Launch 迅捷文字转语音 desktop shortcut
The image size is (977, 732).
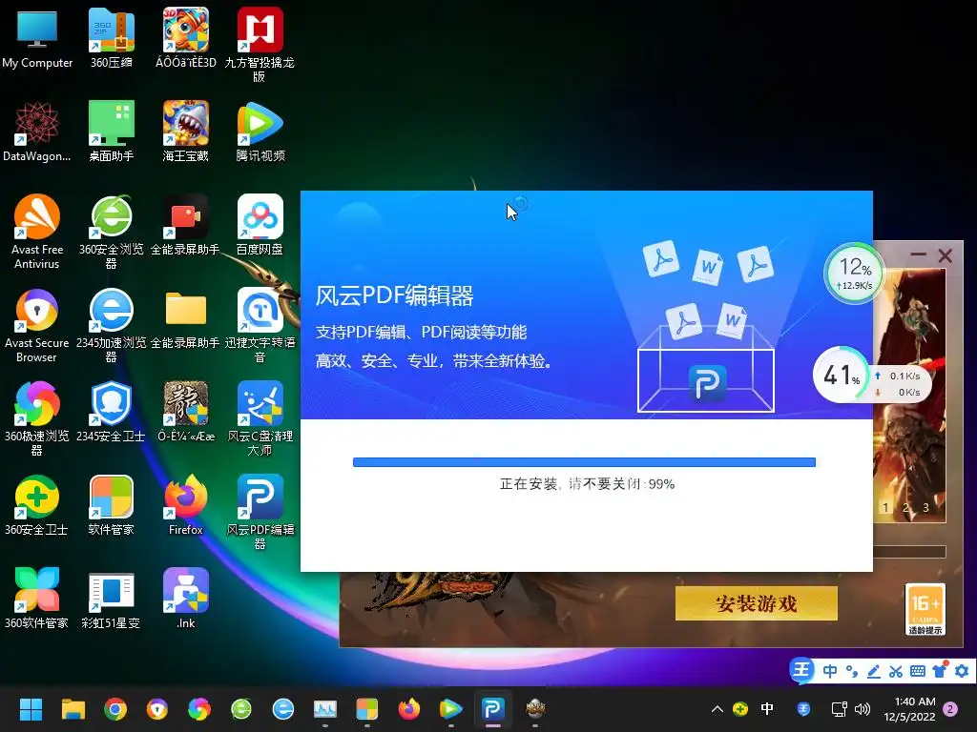tap(260, 325)
